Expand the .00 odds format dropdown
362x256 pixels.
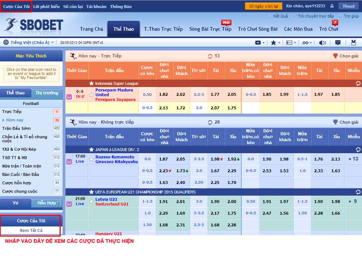pos(306,43)
